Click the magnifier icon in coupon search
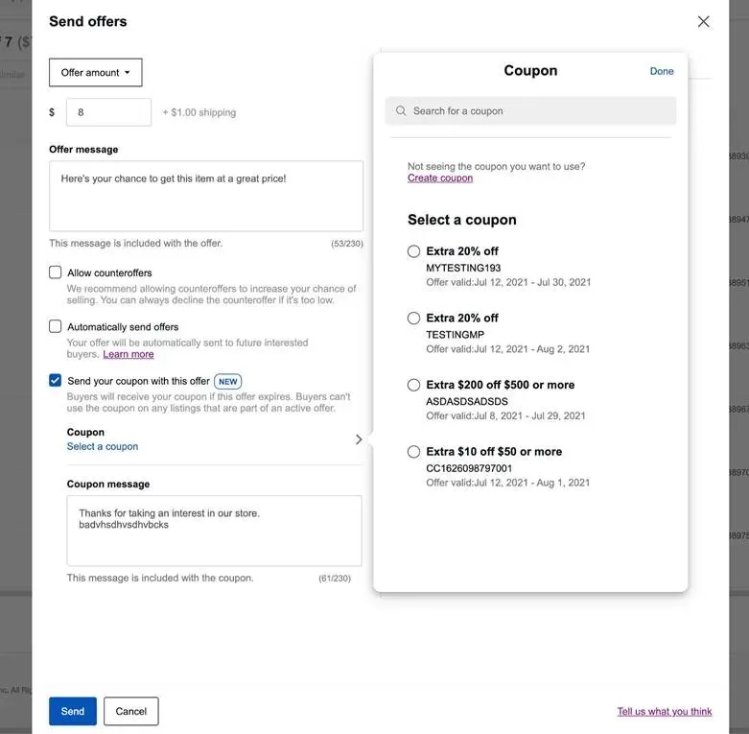 pos(401,111)
